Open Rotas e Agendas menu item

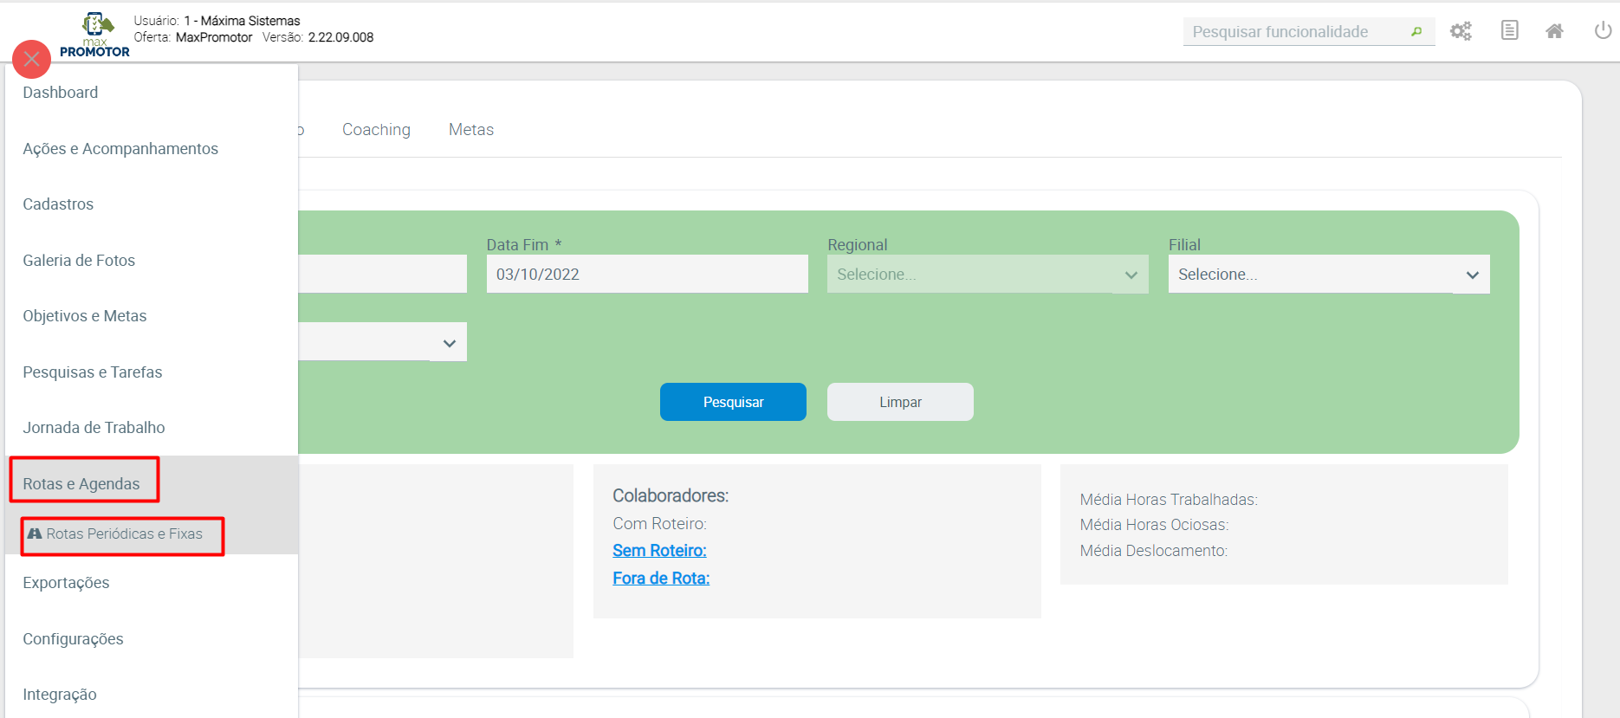pos(81,483)
